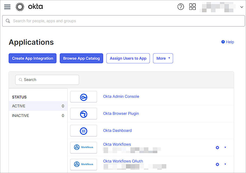Open the account dropdown in top right corner
The image size is (246, 173).
click(242, 7)
